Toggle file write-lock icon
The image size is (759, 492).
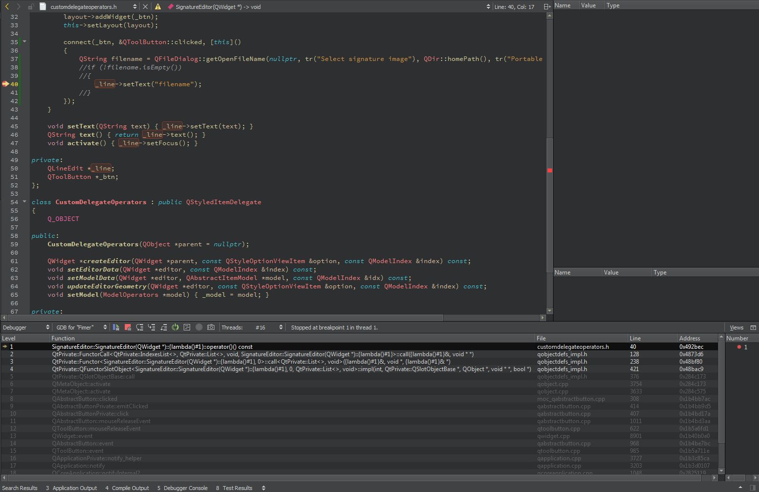pos(31,6)
